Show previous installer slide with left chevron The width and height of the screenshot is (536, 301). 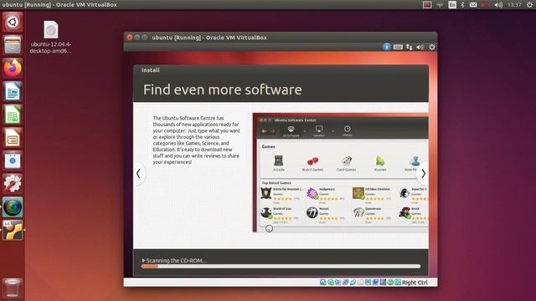138,173
